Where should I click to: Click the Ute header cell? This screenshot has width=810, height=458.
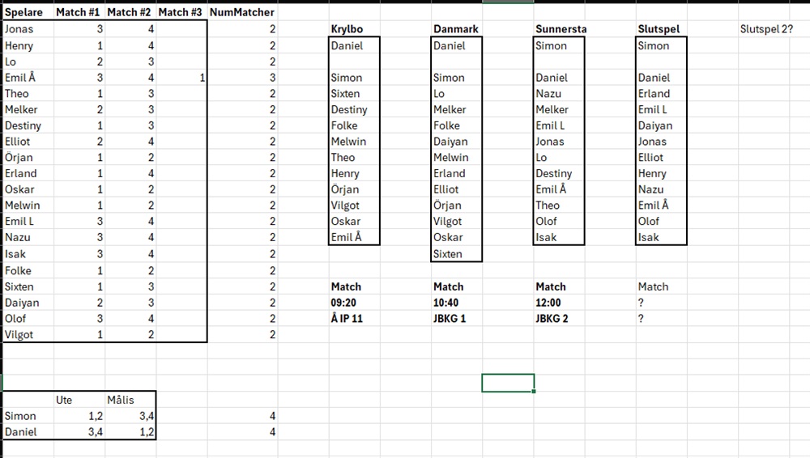[64, 400]
